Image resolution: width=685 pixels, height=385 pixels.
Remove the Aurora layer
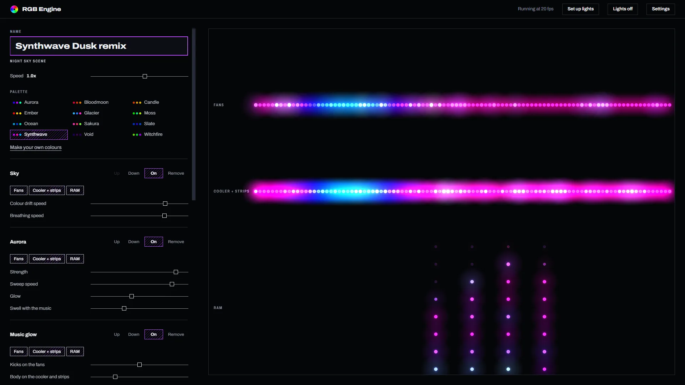176,242
